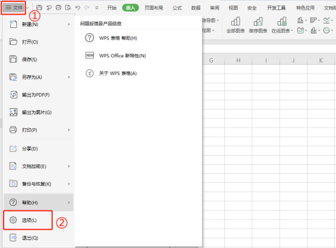The width and height of the screenshot is (336, 248).
Task: Click the NEW icon beside 新特性
Action: 90,55
